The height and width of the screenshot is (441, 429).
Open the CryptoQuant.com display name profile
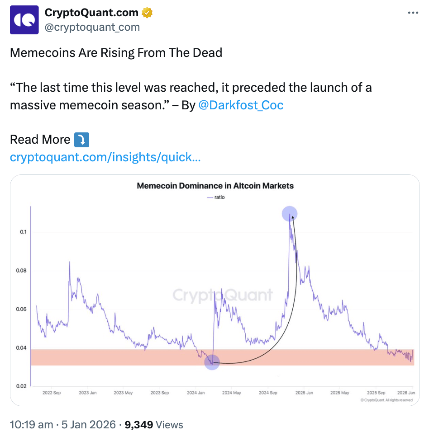[92, 14]
